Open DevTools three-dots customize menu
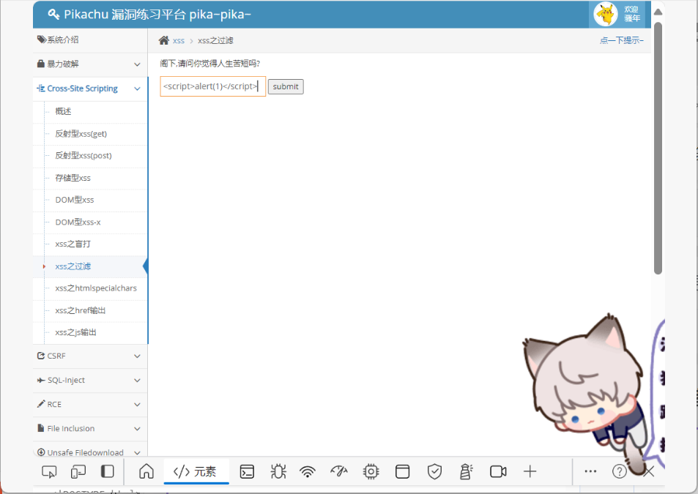 click(590, 471)
